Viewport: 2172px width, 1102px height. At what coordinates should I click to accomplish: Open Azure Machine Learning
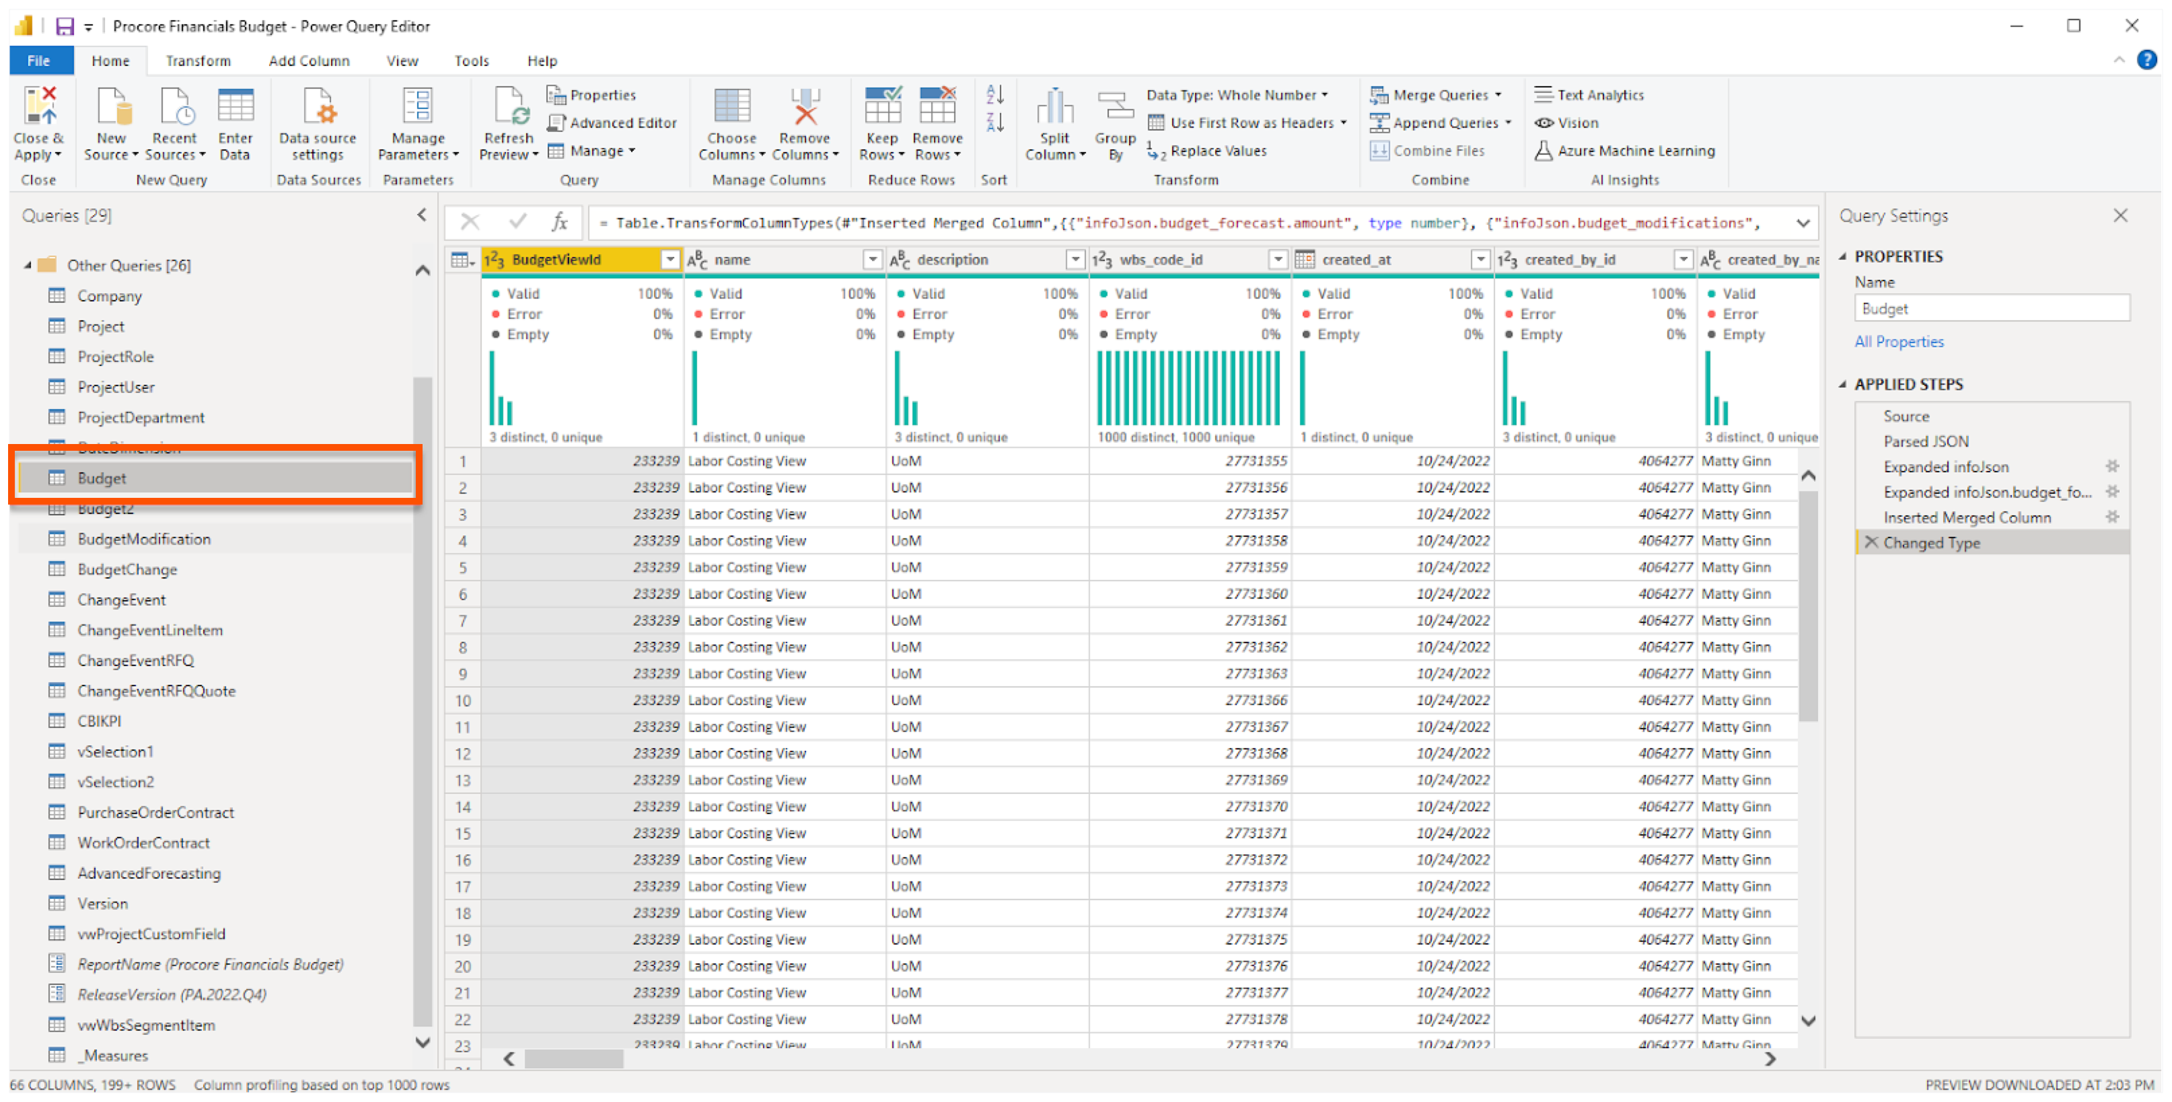coord(1625,151)
